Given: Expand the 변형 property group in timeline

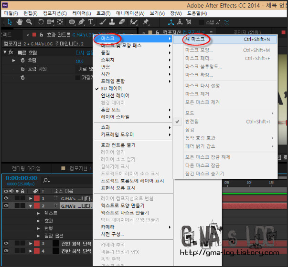Looking at the screenshot, I should (38, 228).
